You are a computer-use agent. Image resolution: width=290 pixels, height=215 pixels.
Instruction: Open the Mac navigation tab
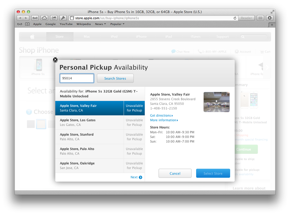87,37
